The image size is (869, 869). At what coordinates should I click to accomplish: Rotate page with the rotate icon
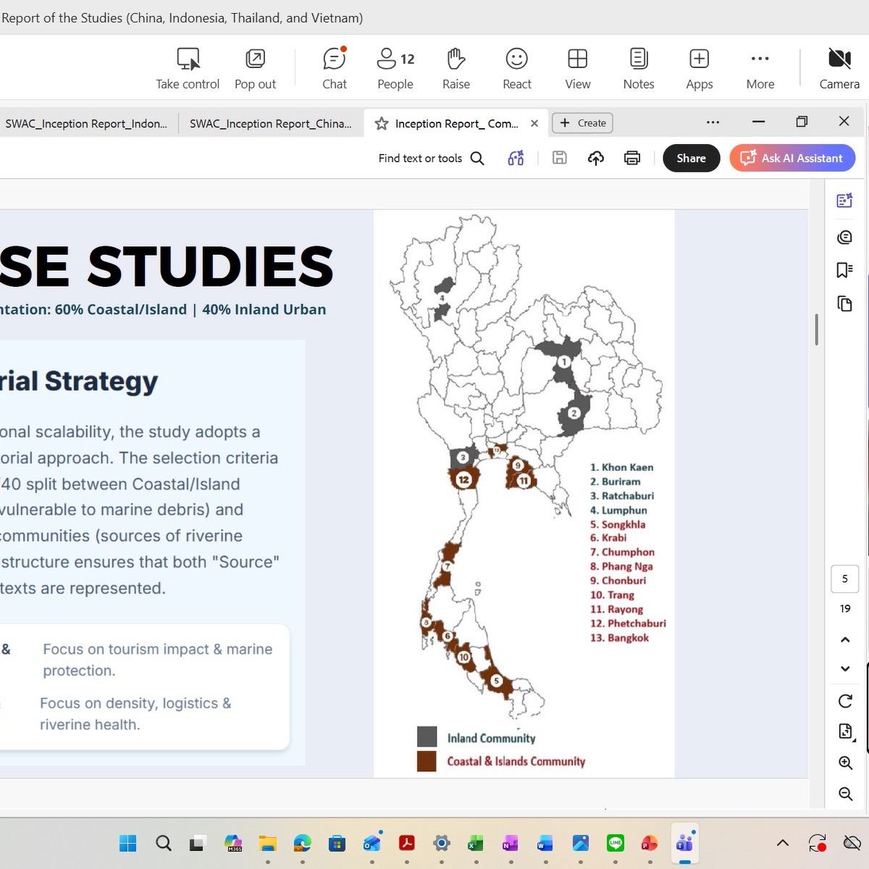click(x=844, y=701)
